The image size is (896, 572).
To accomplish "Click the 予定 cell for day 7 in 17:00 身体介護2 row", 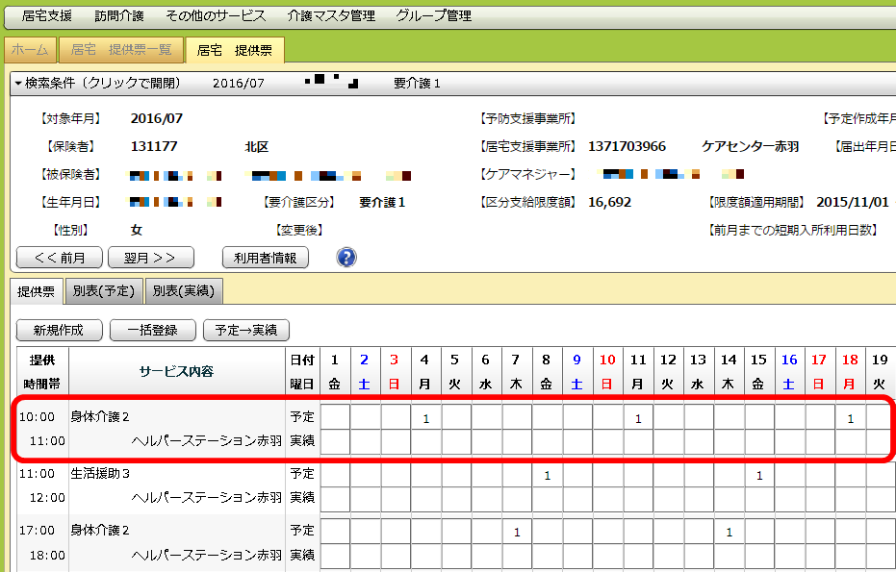I will 517,531.
